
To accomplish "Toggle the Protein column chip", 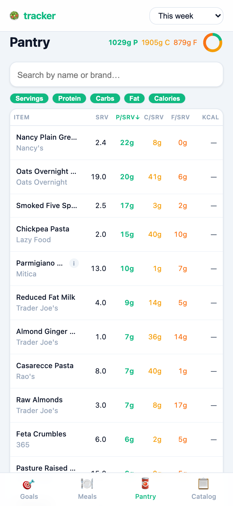I will [69, 98].
